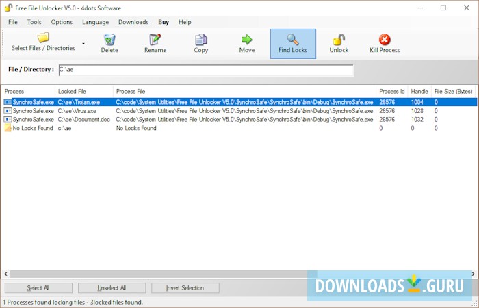Click Process Id 26576 in Virus.exe row
479x308 pixels.
tap(387, 111)
